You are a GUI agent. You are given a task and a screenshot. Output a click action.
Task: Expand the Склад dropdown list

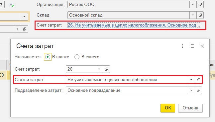point(193,15)
